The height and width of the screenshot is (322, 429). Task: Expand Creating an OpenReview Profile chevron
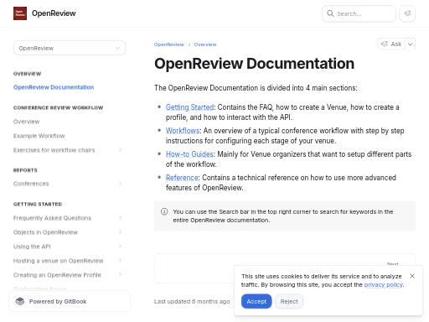point(121,275)
